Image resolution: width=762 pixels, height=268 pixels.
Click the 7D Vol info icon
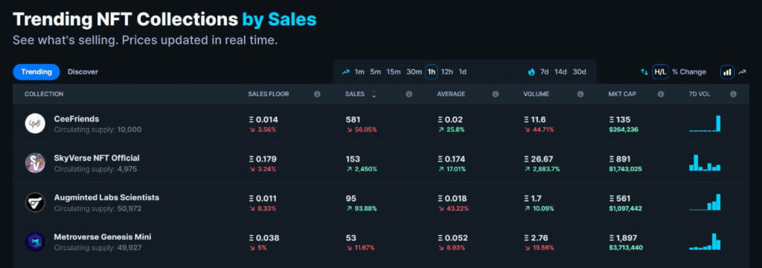point(733,94)
